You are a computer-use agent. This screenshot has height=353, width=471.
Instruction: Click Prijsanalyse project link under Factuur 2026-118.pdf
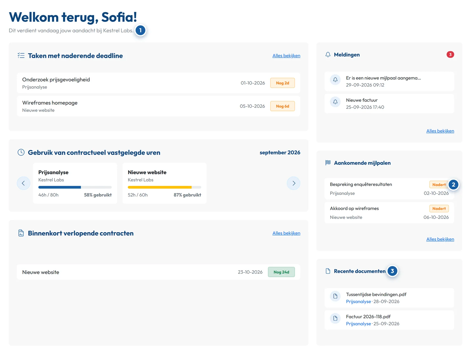click(358, 324)
